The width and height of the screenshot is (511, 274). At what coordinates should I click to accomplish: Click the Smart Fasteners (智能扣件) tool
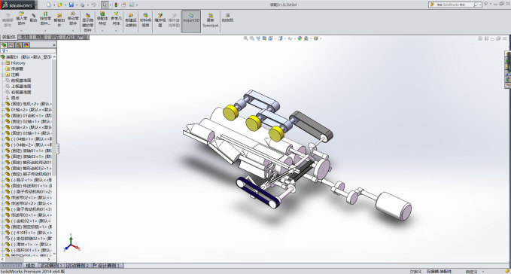point(59,20)
